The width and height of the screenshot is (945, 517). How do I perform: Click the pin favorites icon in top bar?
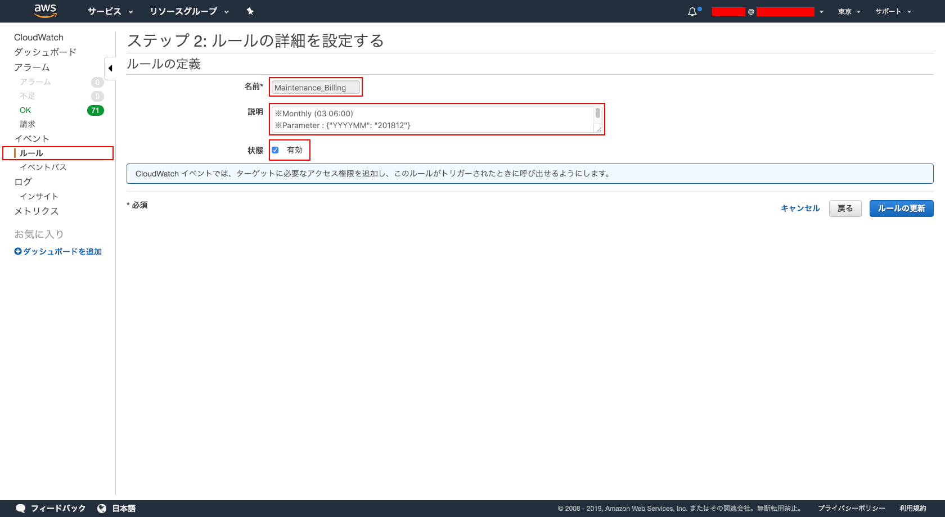[x=250, y=11]
